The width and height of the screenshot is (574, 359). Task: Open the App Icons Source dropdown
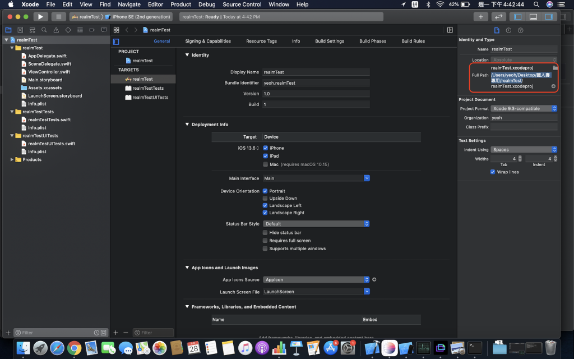(x=316, y=280)
